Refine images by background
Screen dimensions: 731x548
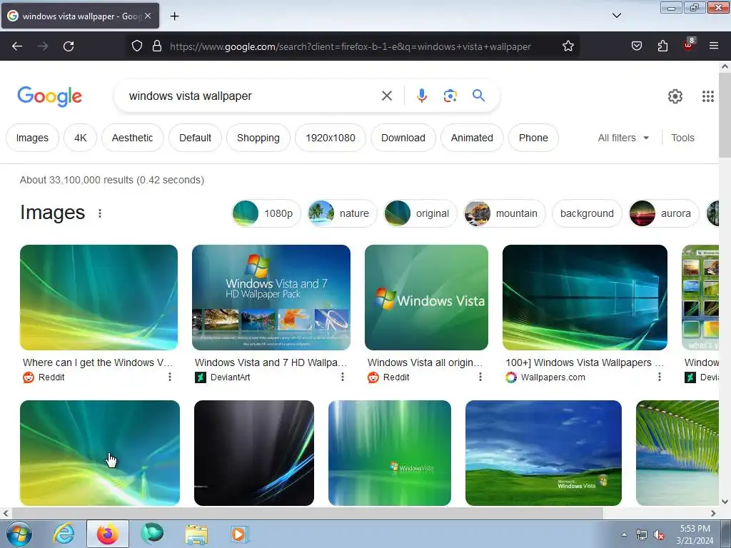tap(587, 213)
